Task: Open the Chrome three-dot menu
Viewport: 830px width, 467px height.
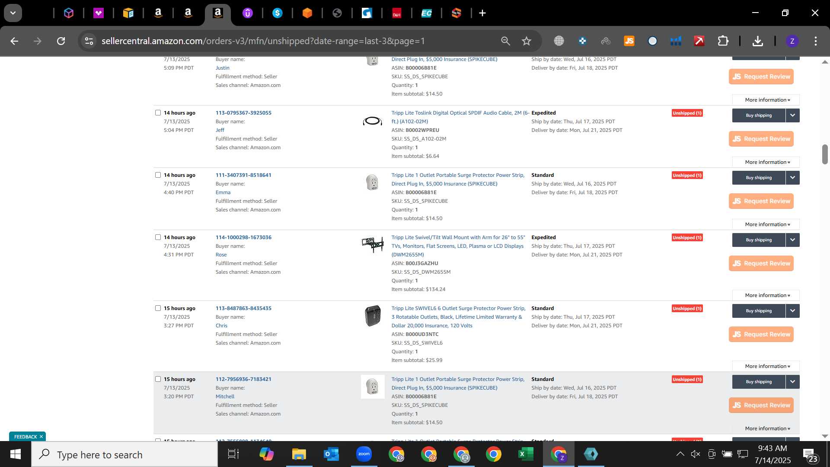Action: (x=815, y=41)
